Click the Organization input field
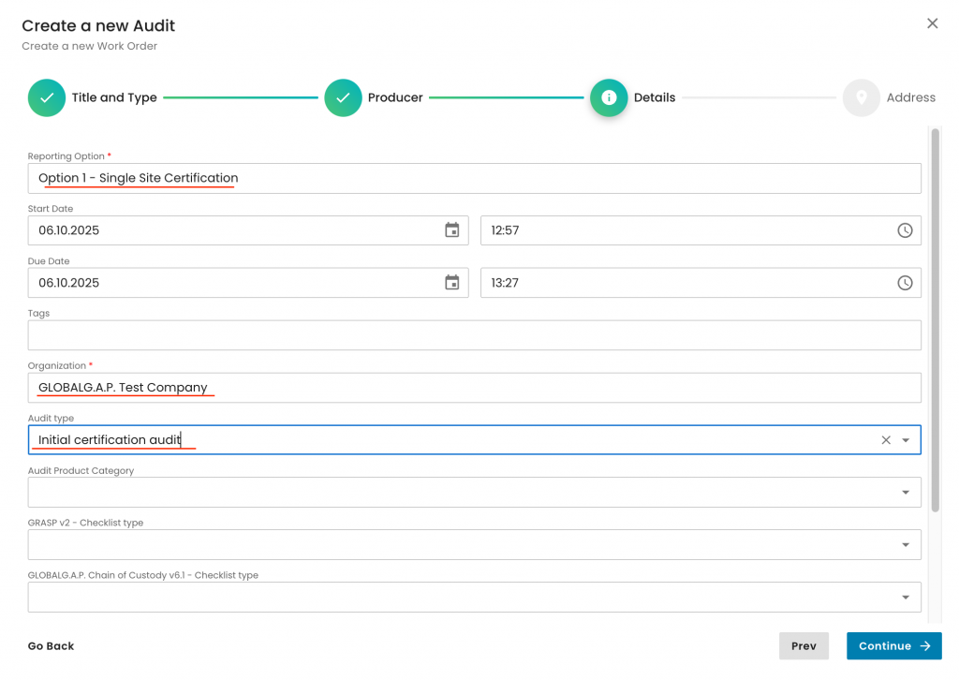Screen dimensions: 959x680 474,388
